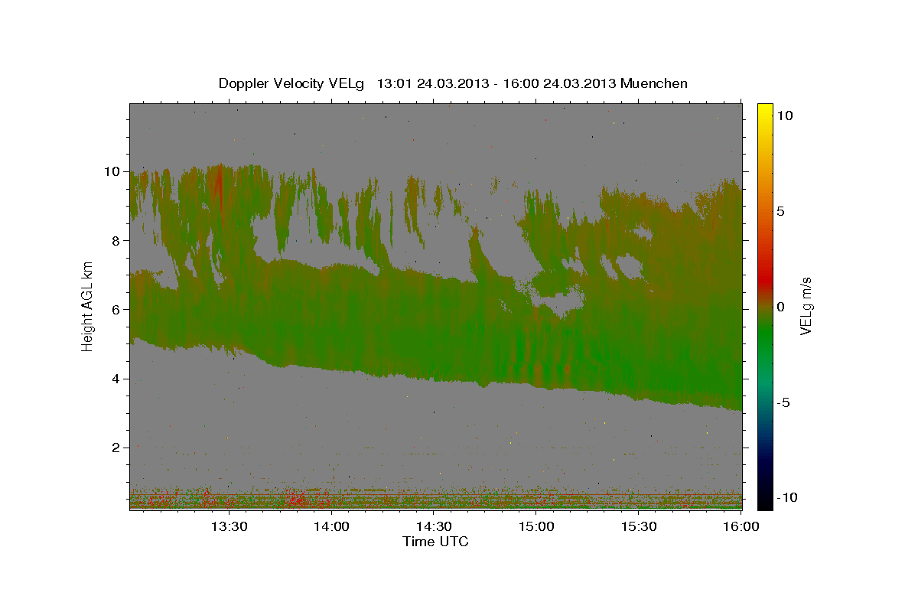
Task: Select the 15:30 time tick label
Action: tap(640, 526)
